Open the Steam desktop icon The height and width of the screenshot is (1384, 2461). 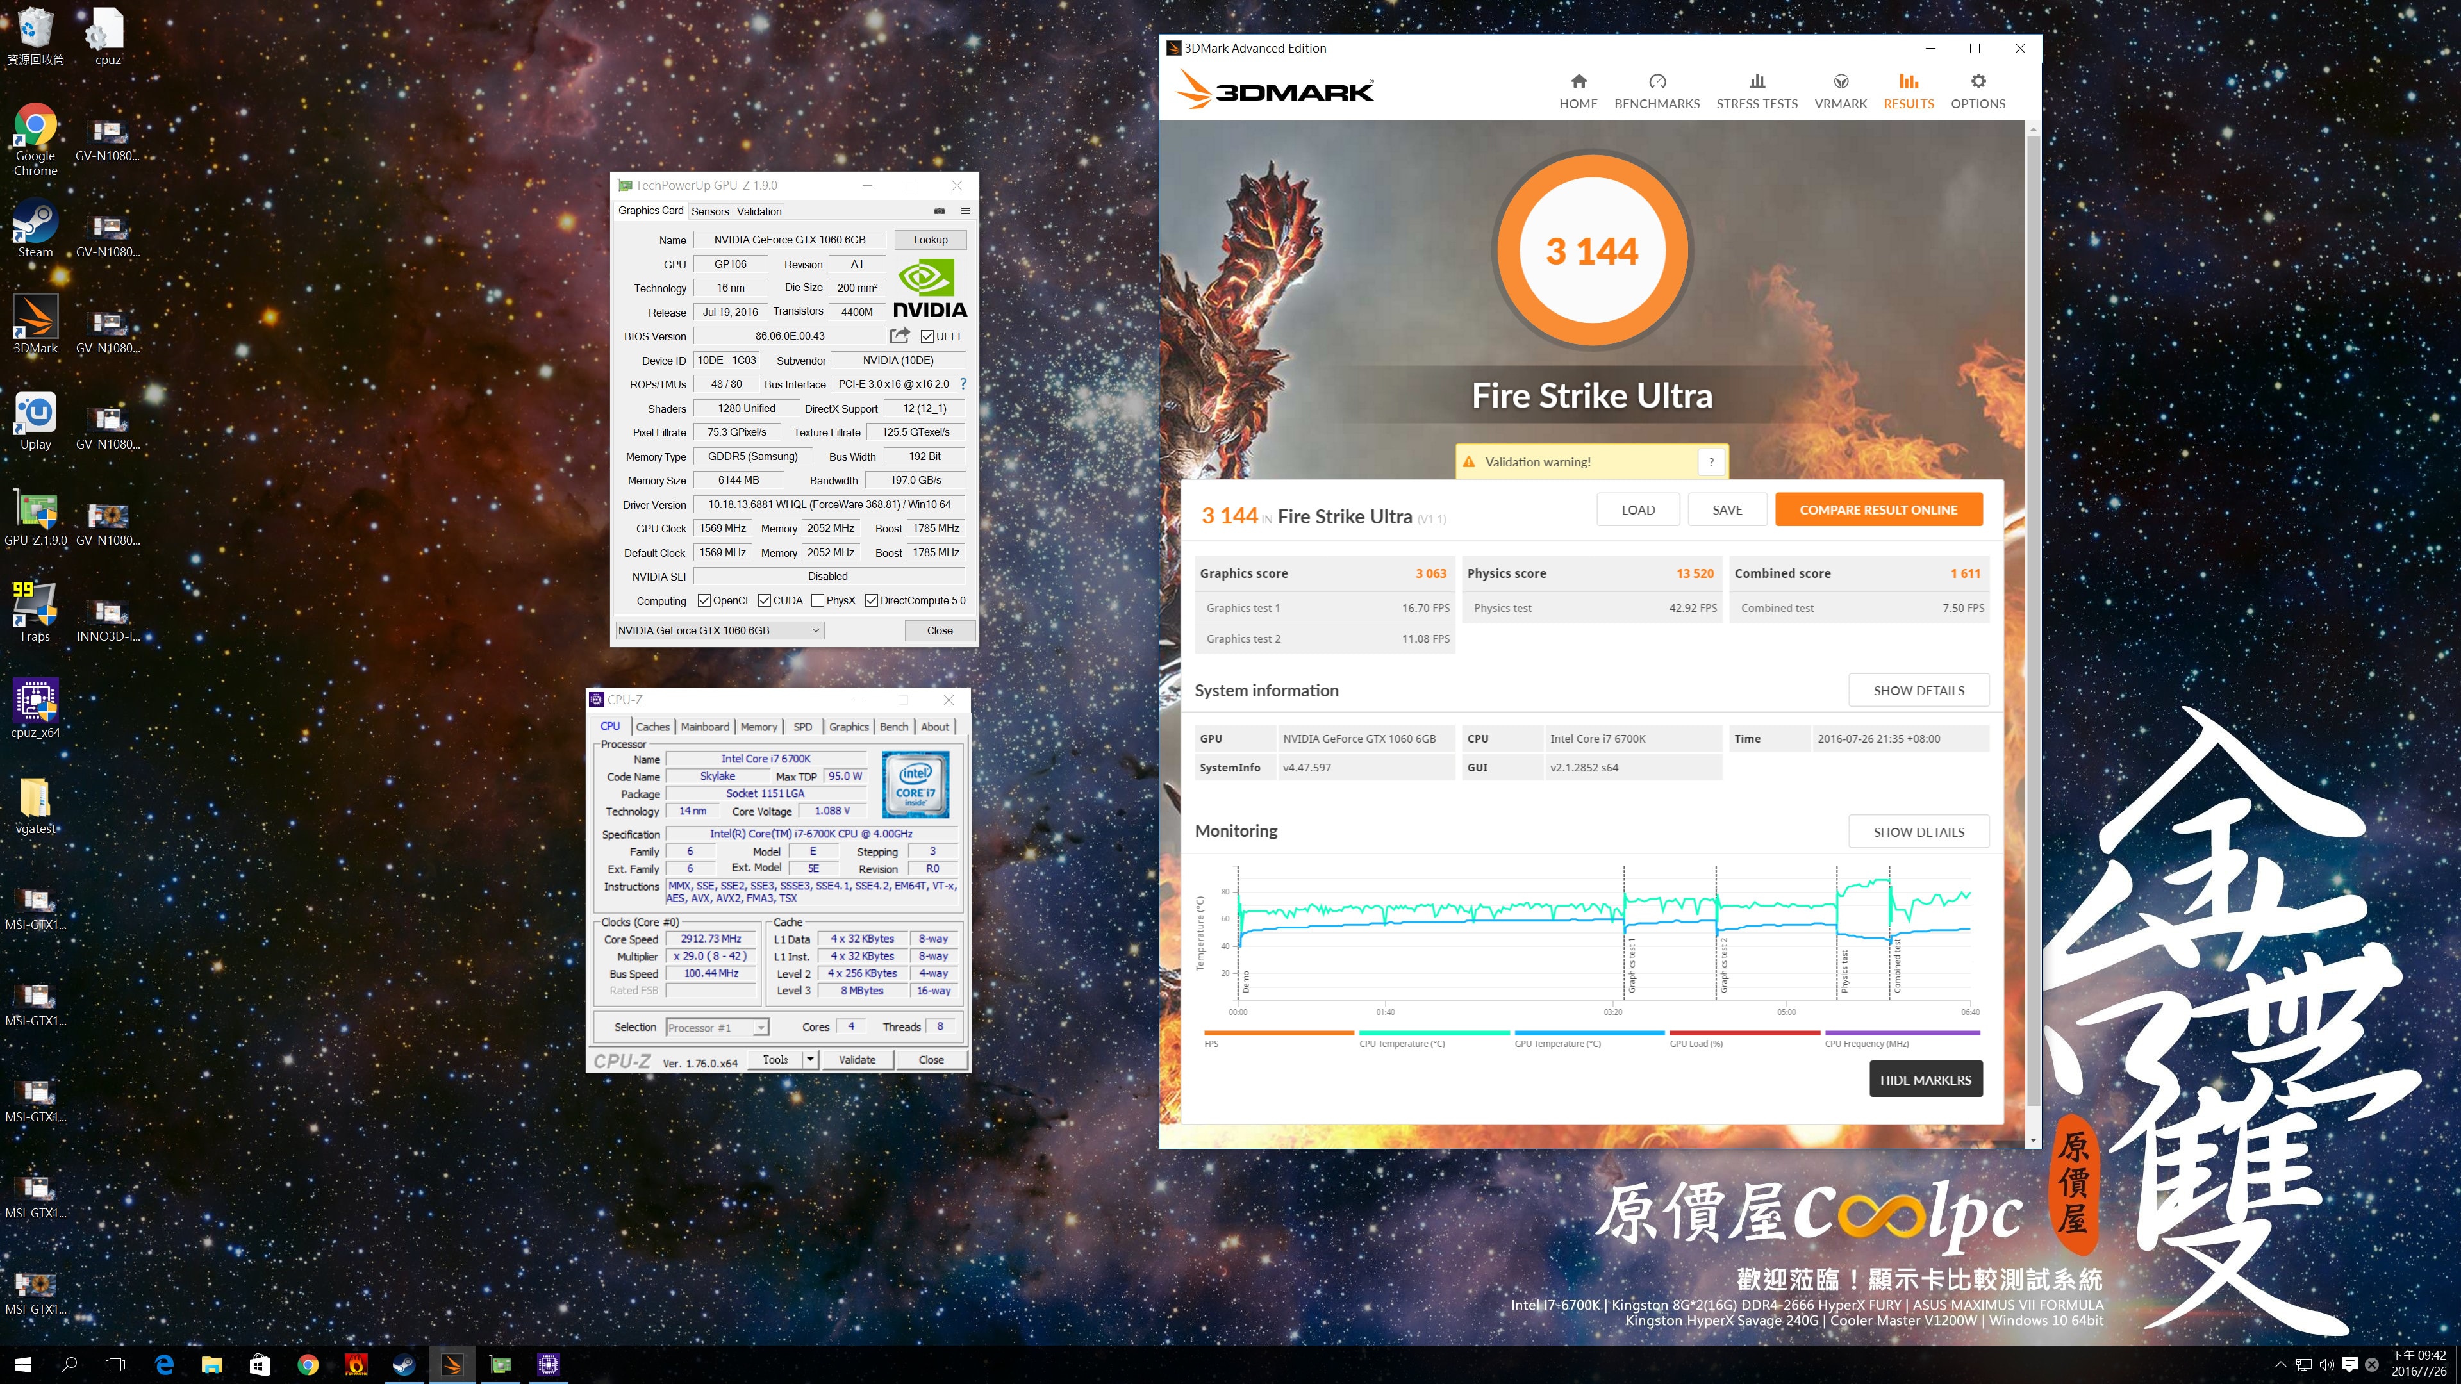(35, 228)
